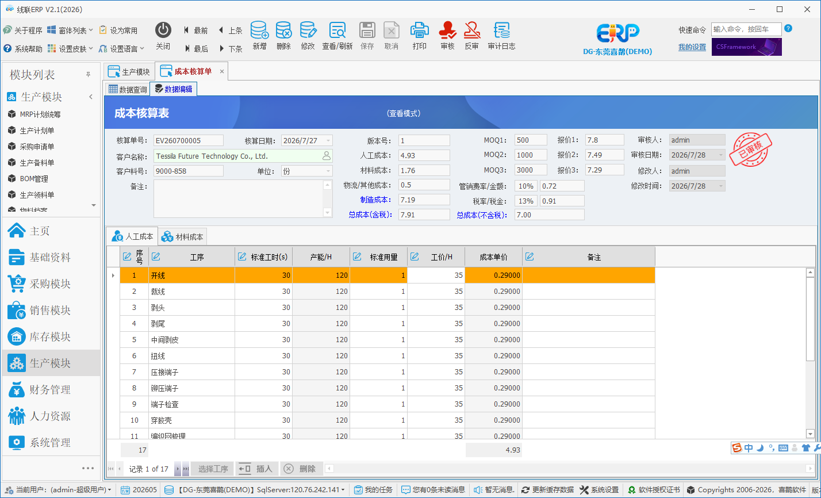821x498 pixels.
Task: Click the 审核 approve stamp icon
Action: [447, 30]
